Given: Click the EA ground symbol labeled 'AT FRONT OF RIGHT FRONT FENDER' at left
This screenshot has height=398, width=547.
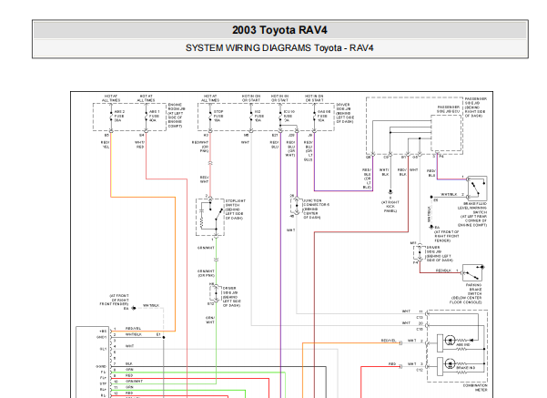Looking at the screenshot, I should (134, 308).
